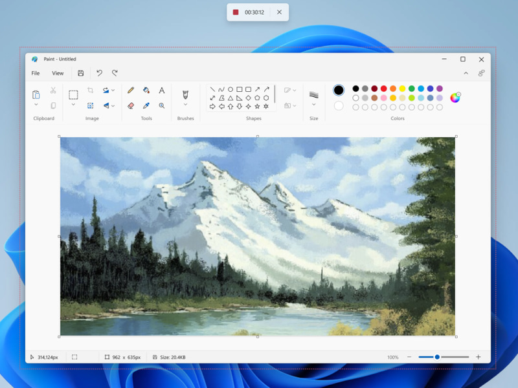Select the Curve shape
The image size is (518, 388).
(x=221, y=89)
